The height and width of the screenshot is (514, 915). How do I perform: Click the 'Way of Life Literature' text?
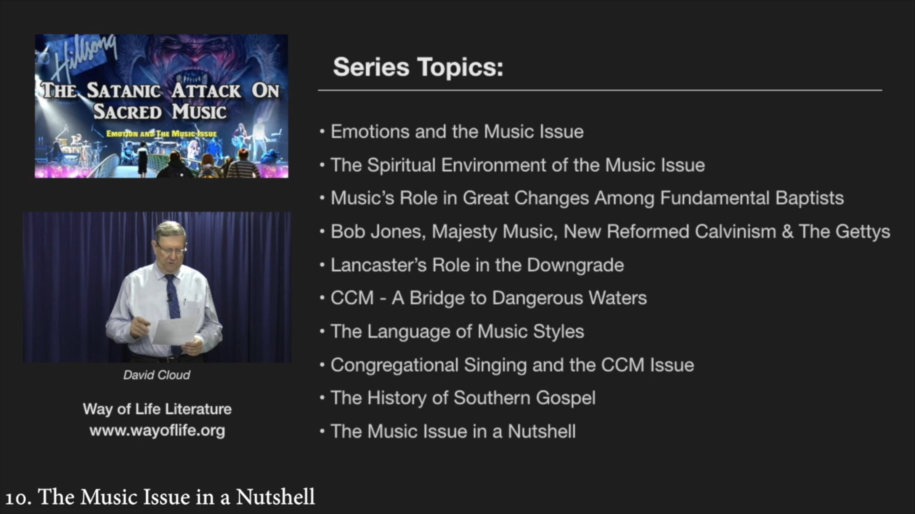tap(157, 409)
